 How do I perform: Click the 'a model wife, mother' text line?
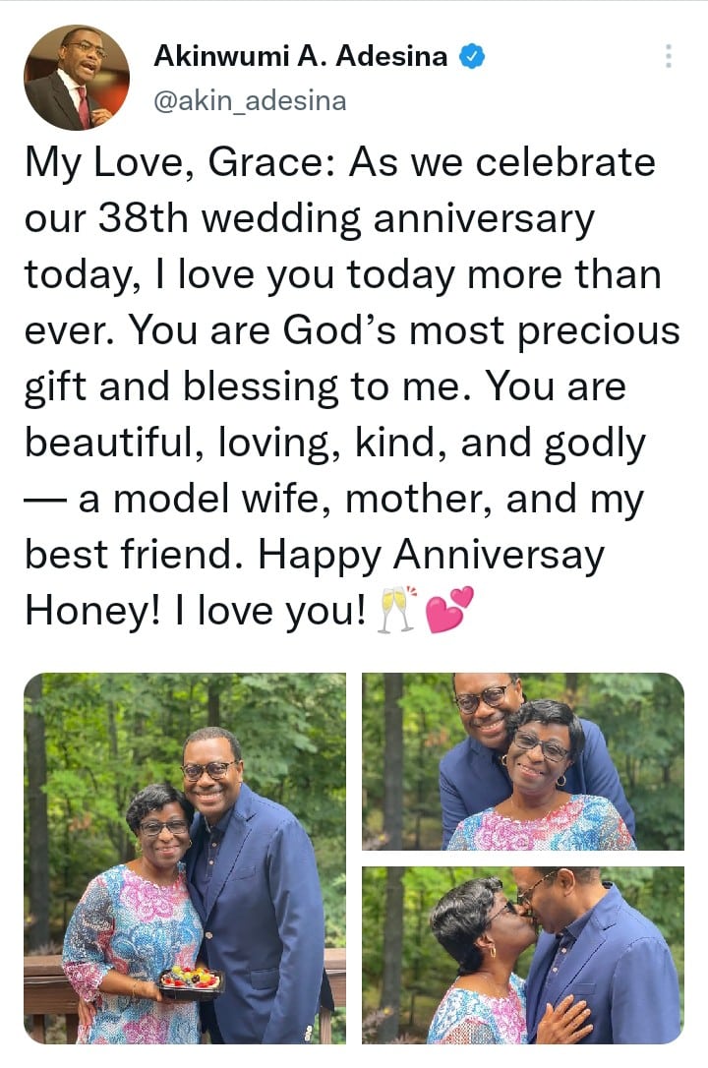click(333, 500)
